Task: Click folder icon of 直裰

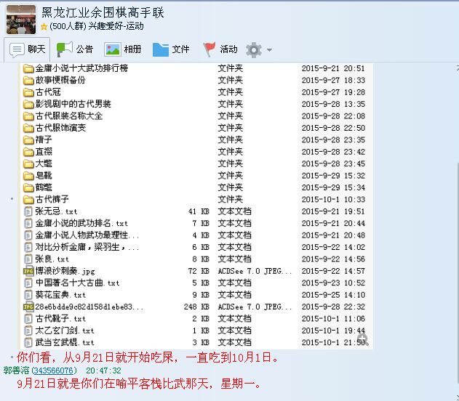Action: (28, 152)
